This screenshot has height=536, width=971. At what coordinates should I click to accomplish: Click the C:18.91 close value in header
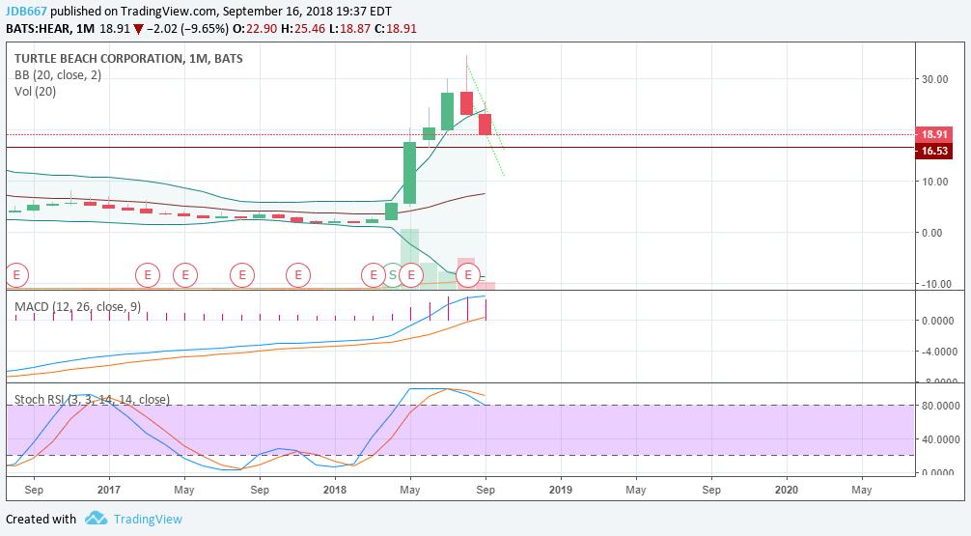point(395,29)
